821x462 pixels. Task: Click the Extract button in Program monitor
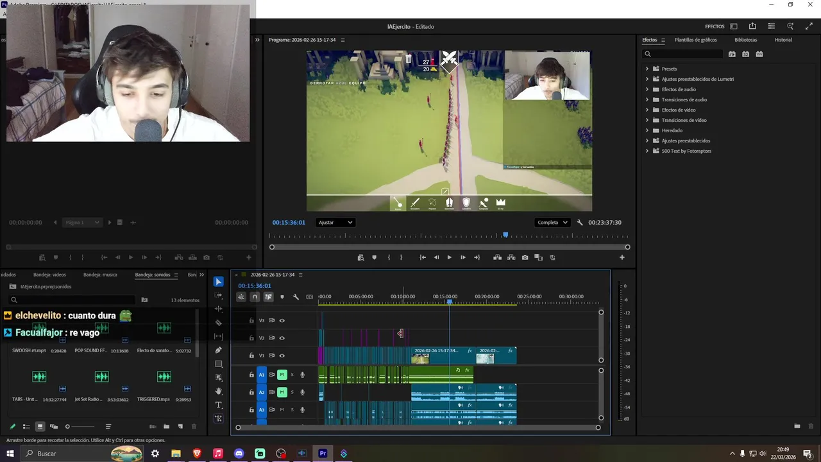511,257
